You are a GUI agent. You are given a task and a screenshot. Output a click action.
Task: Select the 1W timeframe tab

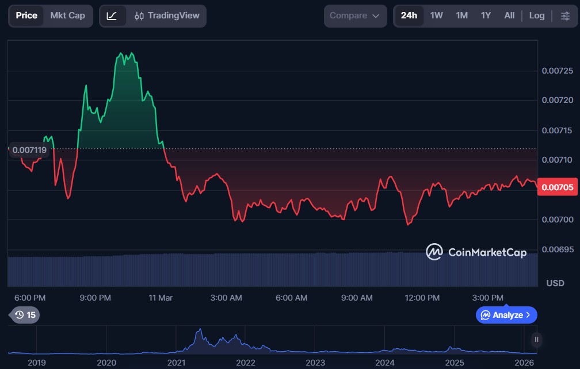437,16
